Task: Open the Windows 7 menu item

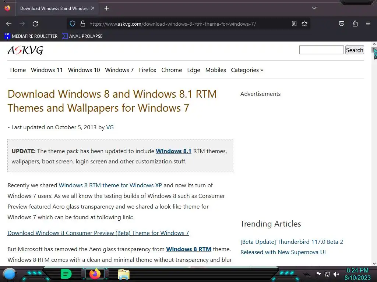Action: pyautogui.click(x=119, y=70)
